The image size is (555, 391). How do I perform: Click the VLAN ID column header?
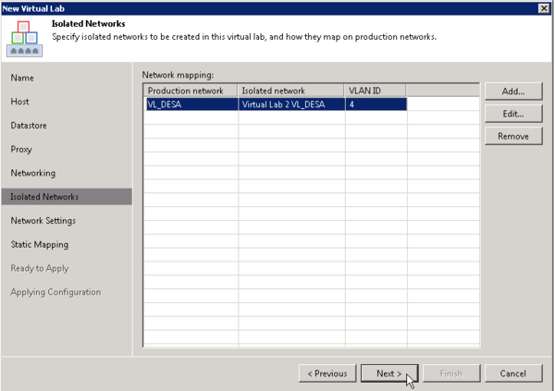point(375,91)
